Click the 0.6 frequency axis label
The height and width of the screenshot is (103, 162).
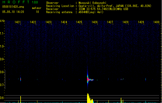pyautogui.click(x=2, y=98)
